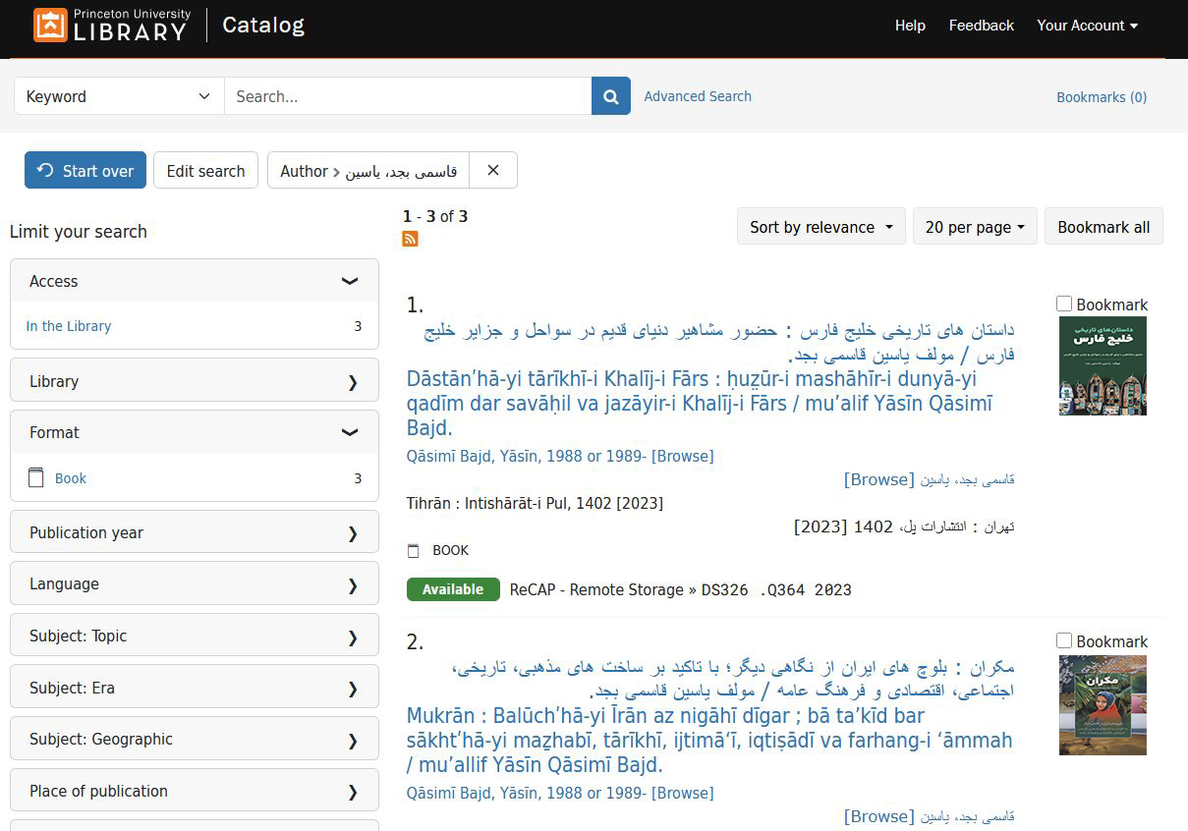Viewport: 1188px width, 831px height.
Task: Click the Bookmark all button
Action: point(1103,226)
